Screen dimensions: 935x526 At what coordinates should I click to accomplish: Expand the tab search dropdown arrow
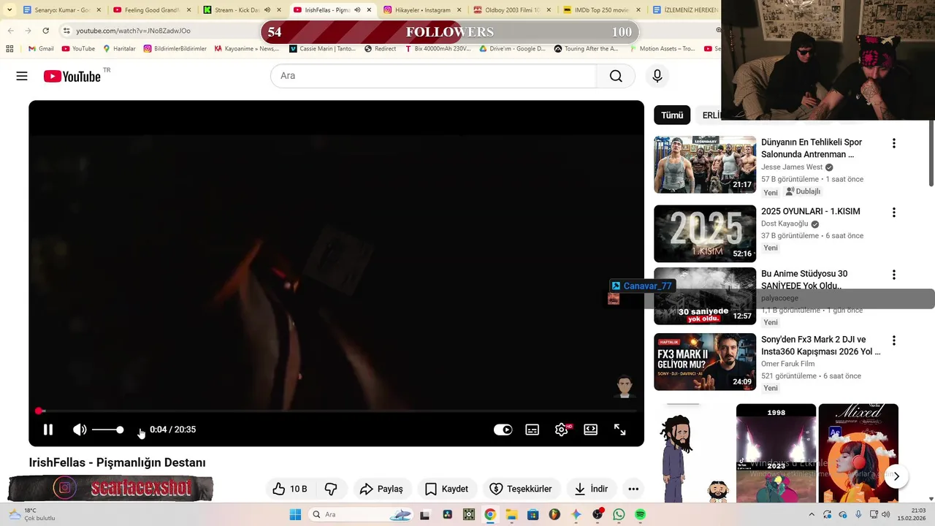(x=9, y=10)
